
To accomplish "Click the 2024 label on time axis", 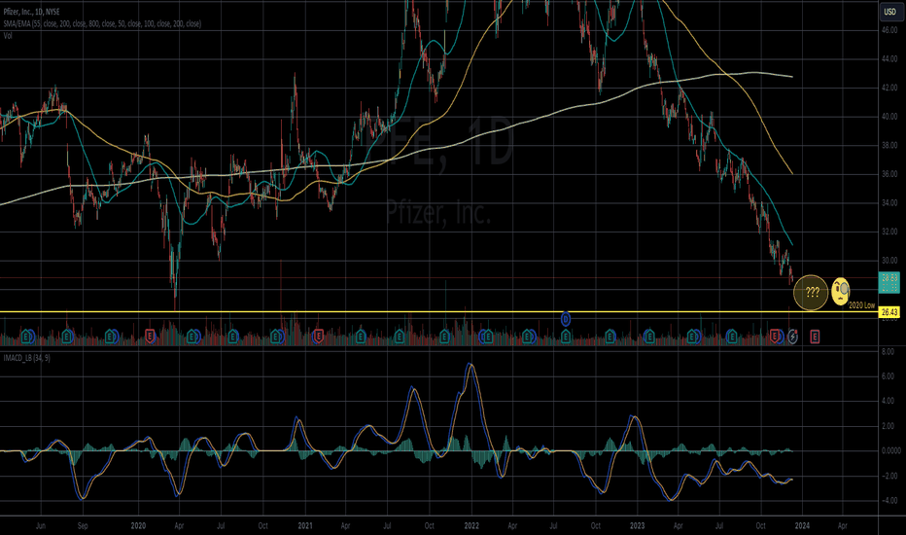I will [802, 525].
